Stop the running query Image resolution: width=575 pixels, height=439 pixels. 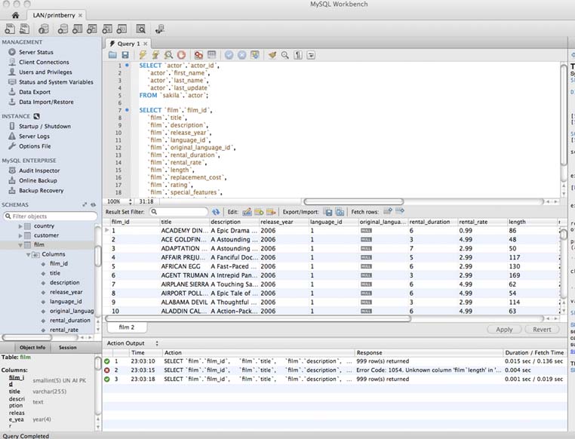(x=181, y=55)
